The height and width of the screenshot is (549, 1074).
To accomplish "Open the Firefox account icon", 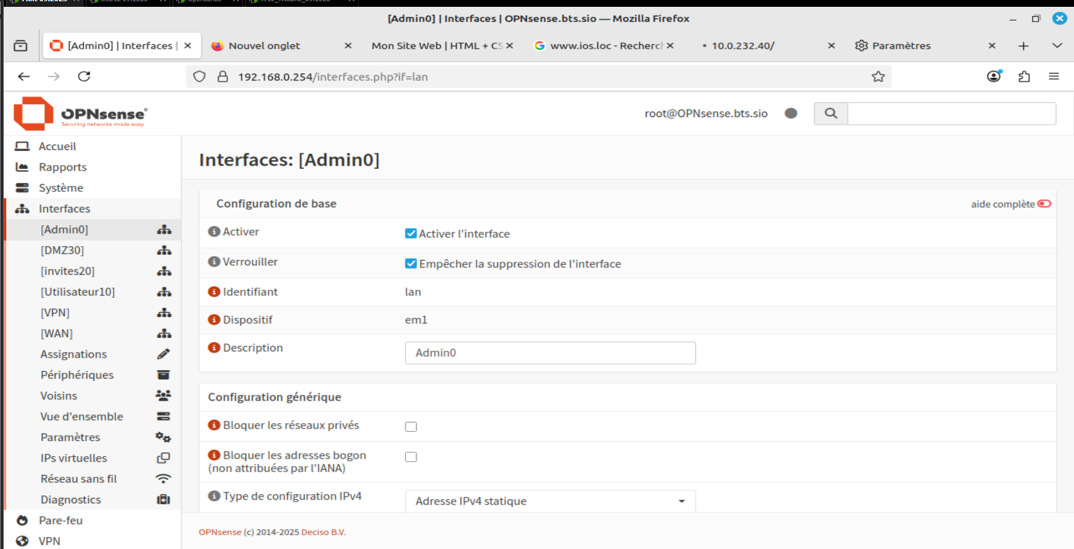I will [994, 76].
